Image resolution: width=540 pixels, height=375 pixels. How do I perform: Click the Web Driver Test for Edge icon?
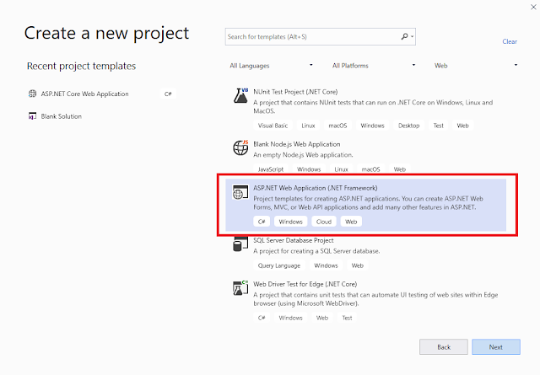240,288
